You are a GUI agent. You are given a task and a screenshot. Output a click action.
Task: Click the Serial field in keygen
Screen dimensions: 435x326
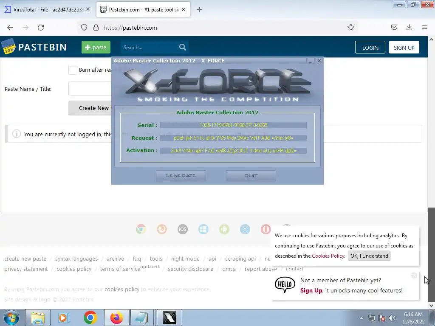(x=233, y=125)
